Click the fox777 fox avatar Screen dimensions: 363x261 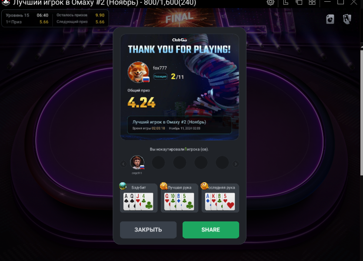[138, 72]
